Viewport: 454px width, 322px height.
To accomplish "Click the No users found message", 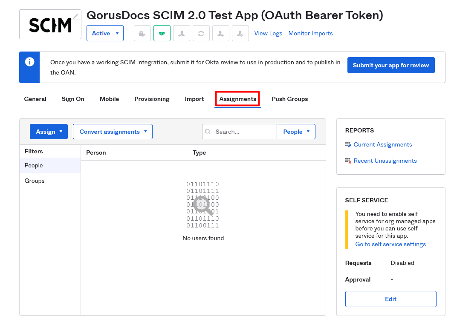I will click(x=203, y=238).
